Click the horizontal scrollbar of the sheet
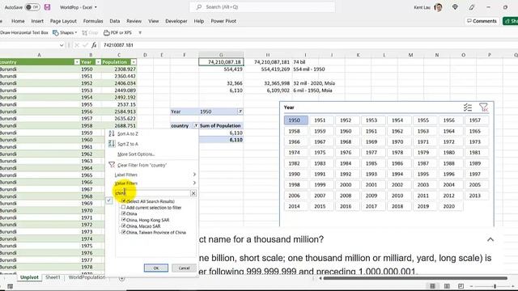The height and width of the screenshot is (291, 518). coord(415,278)
